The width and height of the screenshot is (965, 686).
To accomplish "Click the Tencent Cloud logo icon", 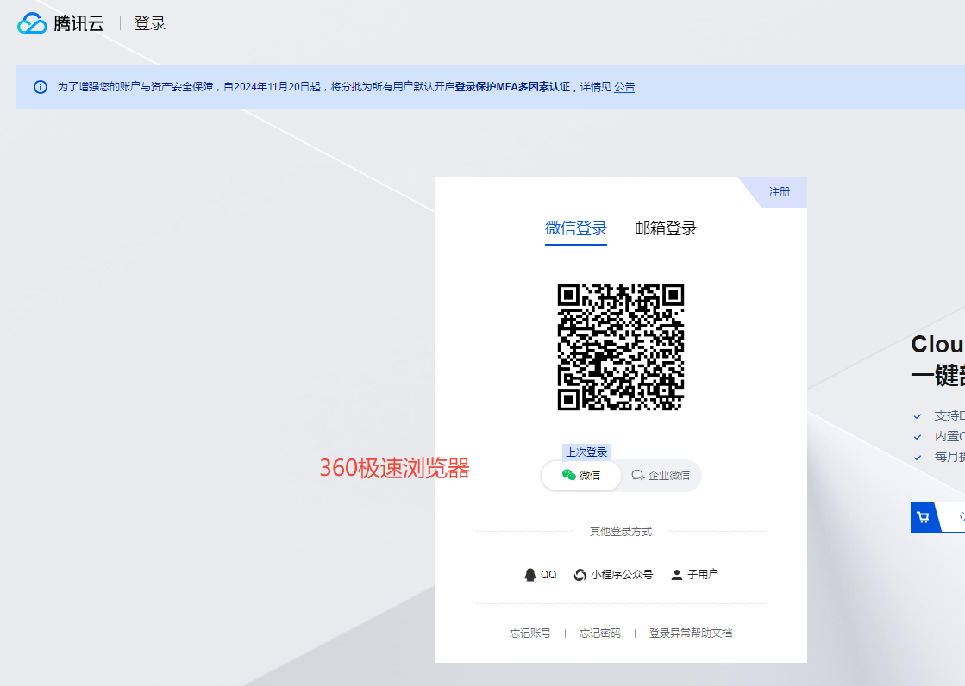I will (x=34, y=23).
